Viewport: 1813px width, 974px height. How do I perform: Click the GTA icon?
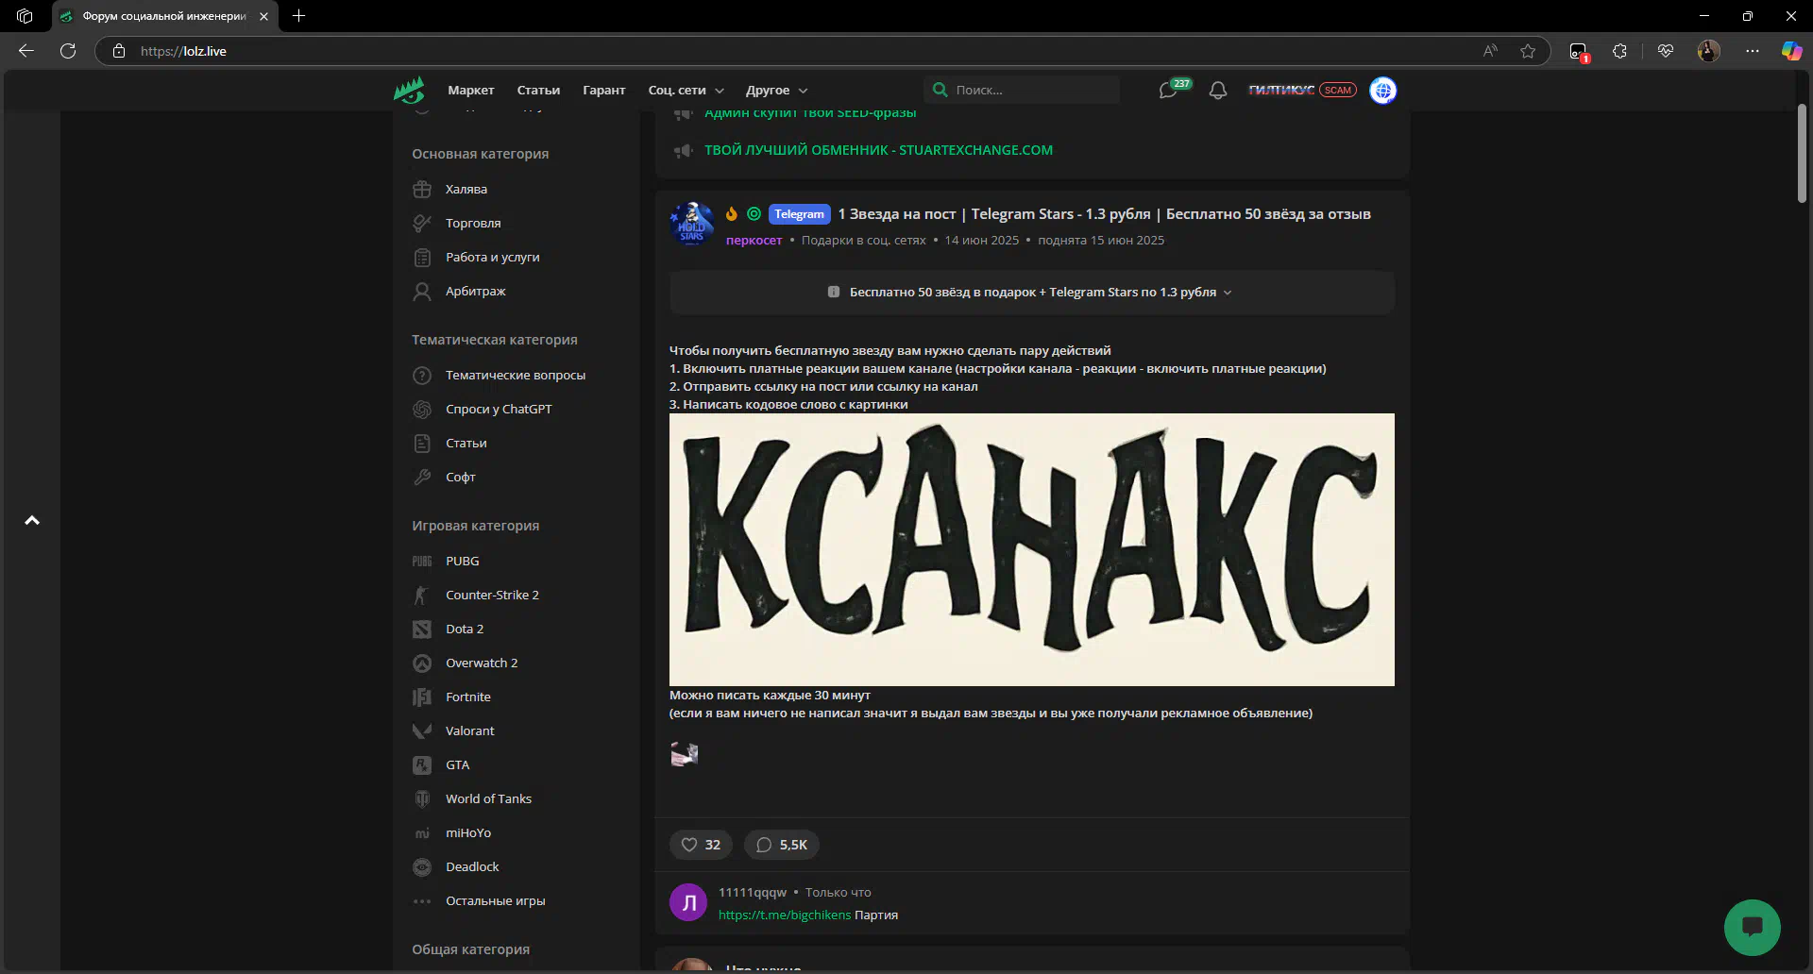(422, 764)
